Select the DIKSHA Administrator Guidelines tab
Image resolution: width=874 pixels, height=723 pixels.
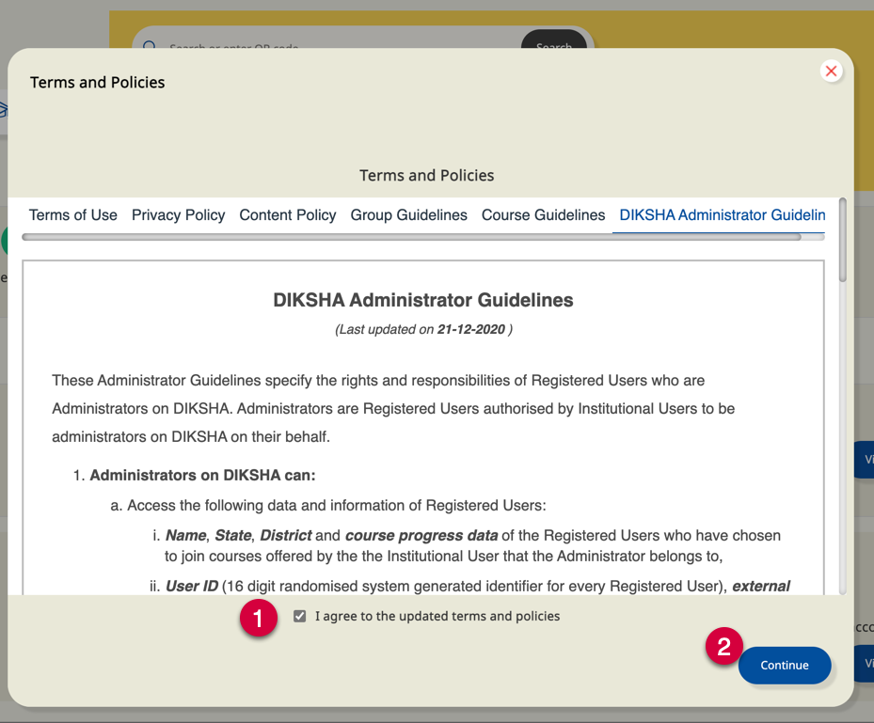pos(722,215)
